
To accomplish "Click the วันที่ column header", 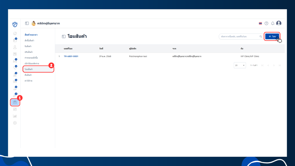I will coord(101,48).
